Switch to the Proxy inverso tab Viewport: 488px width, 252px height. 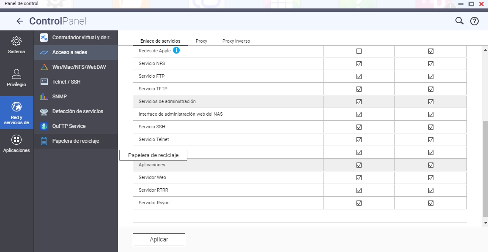pyautogui.click(x=236, y=41)
